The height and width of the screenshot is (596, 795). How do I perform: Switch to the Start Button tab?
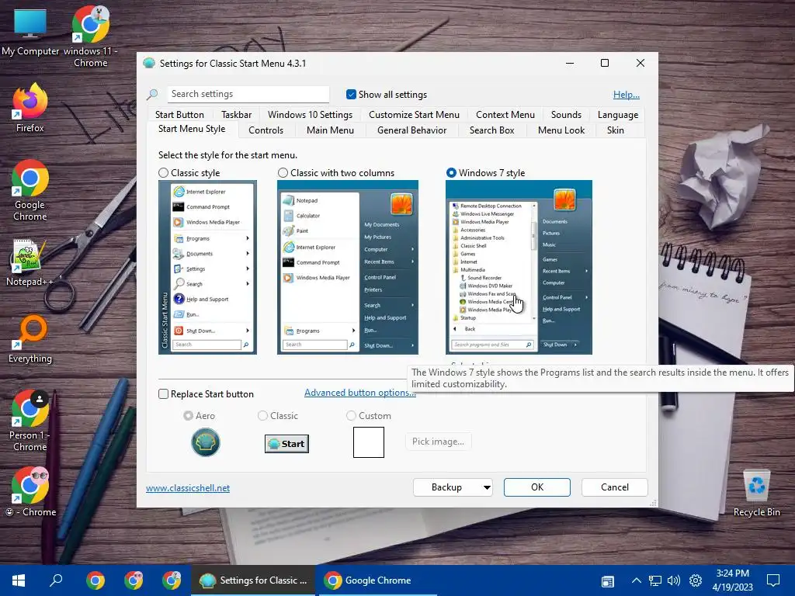click(179, 115)
